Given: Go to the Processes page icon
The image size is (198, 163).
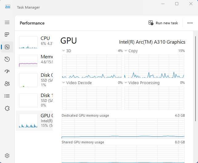Looking at the screenshot, I should pos(7,35).
